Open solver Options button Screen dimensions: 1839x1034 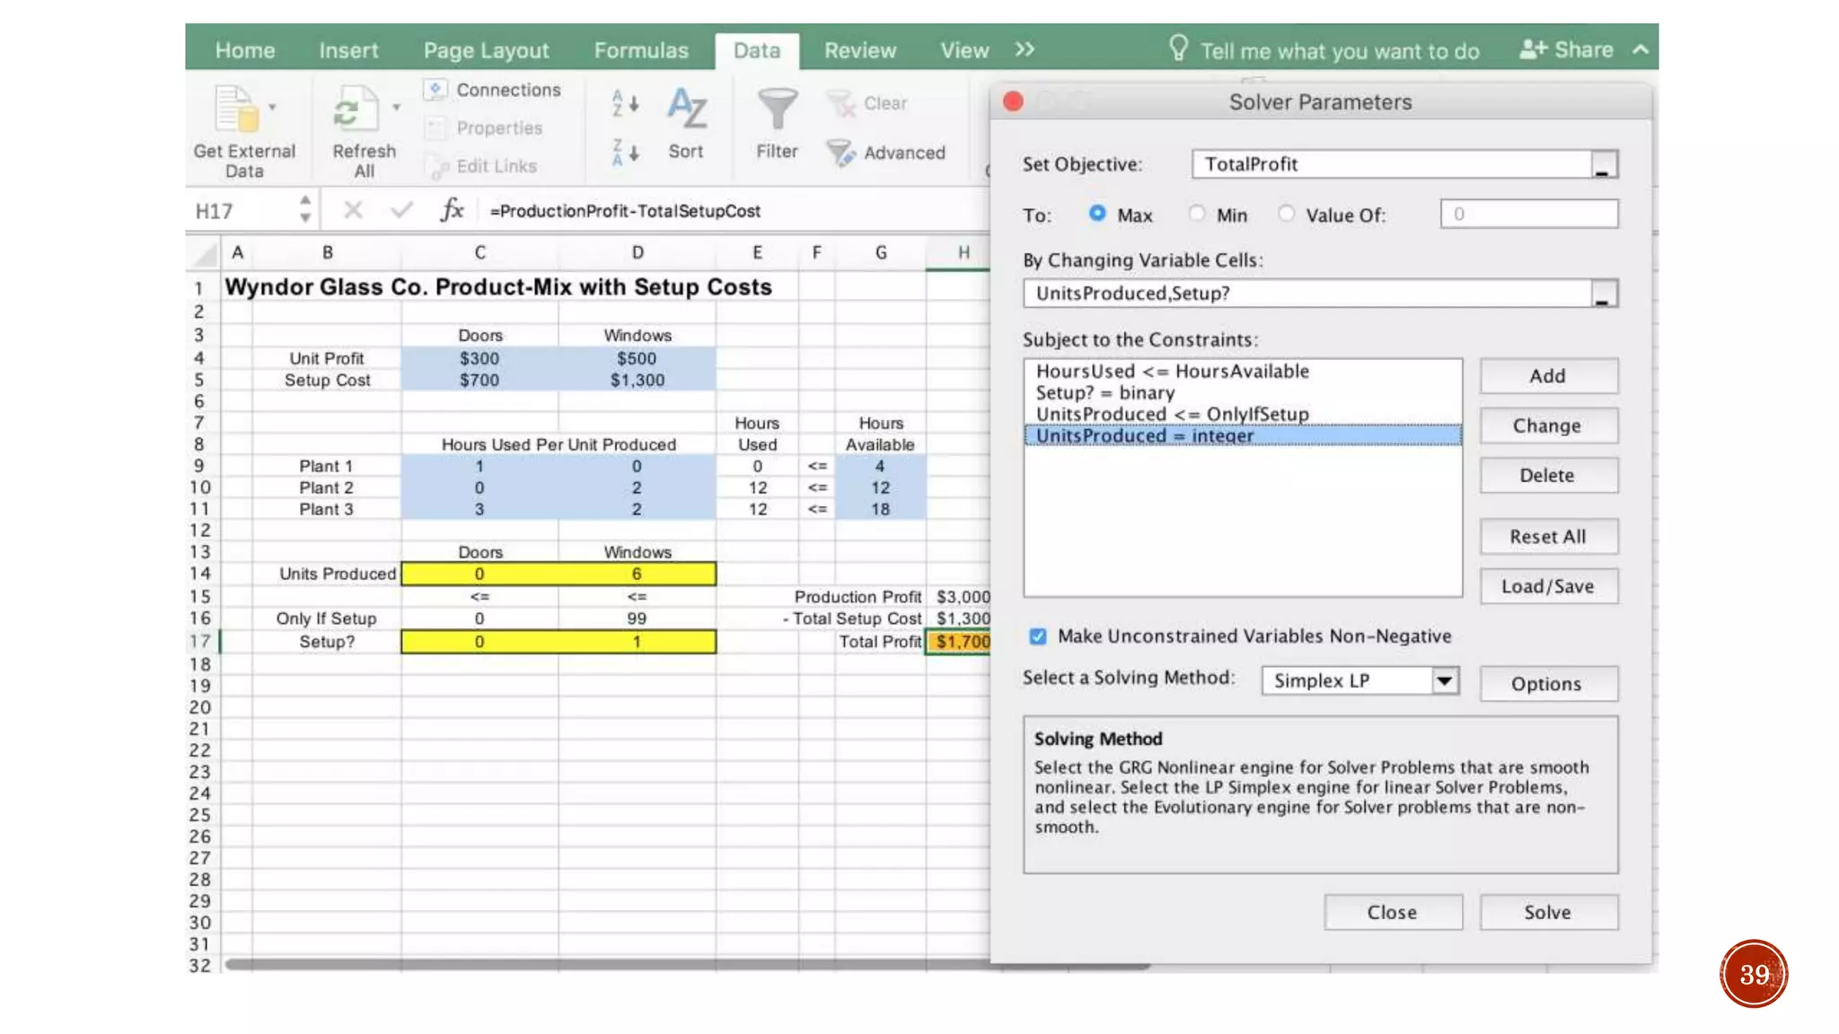pos(1548,684)
